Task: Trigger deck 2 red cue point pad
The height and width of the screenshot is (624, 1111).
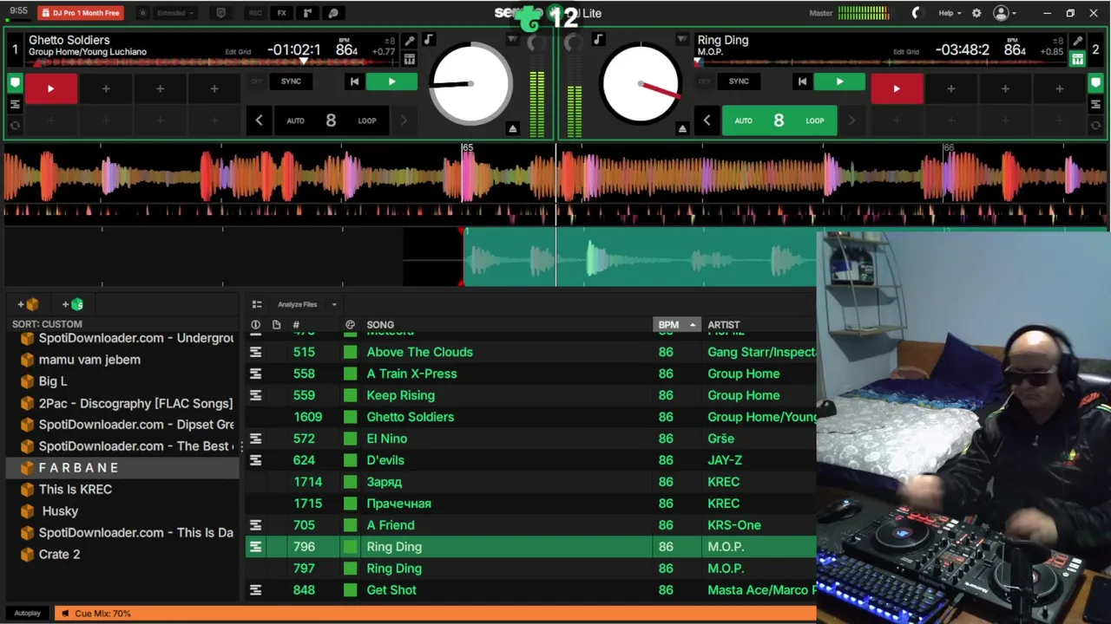Action: coord(897,88)
